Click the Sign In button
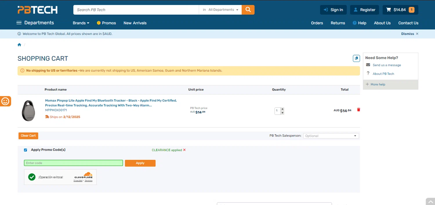This screenshot has height=205, width=435. tap(333, 10)
